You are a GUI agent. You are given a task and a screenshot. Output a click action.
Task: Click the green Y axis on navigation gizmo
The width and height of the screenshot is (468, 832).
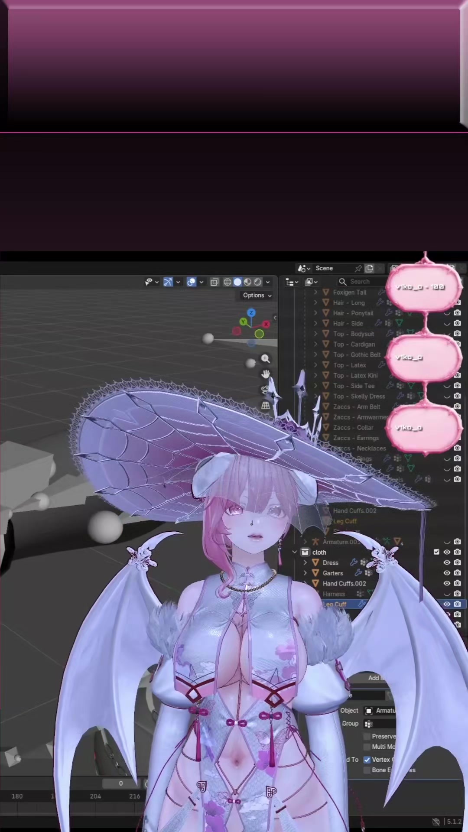pos(244,322)
